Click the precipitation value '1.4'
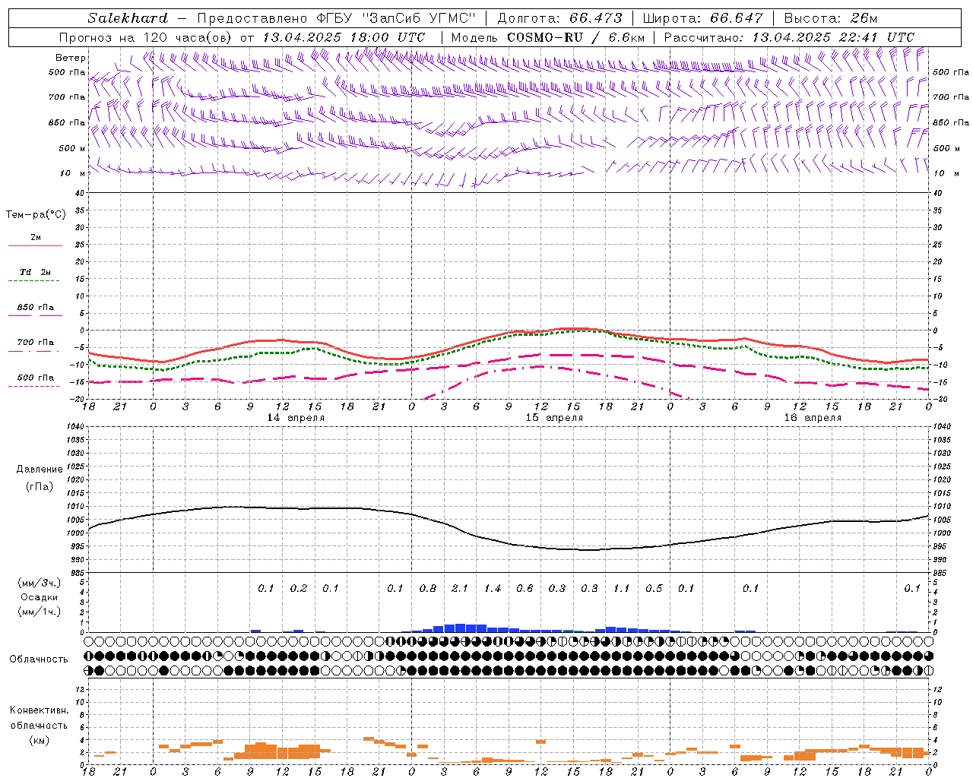 click(x=493, y=588)
